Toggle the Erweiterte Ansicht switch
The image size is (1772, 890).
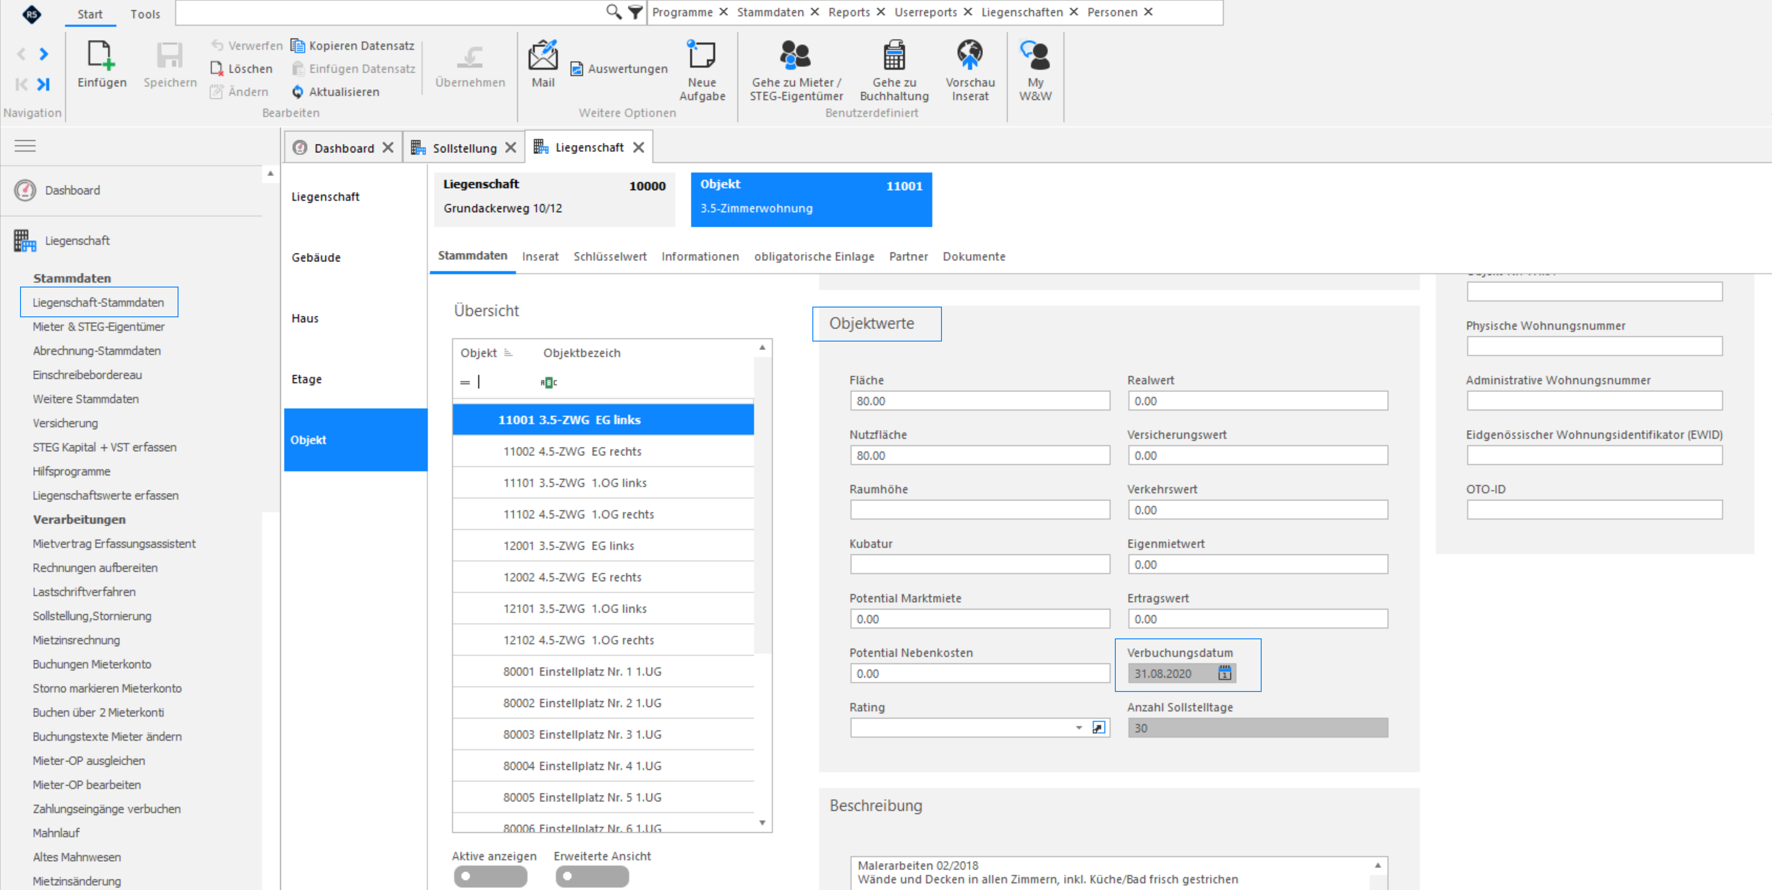(x=591, y=876)
